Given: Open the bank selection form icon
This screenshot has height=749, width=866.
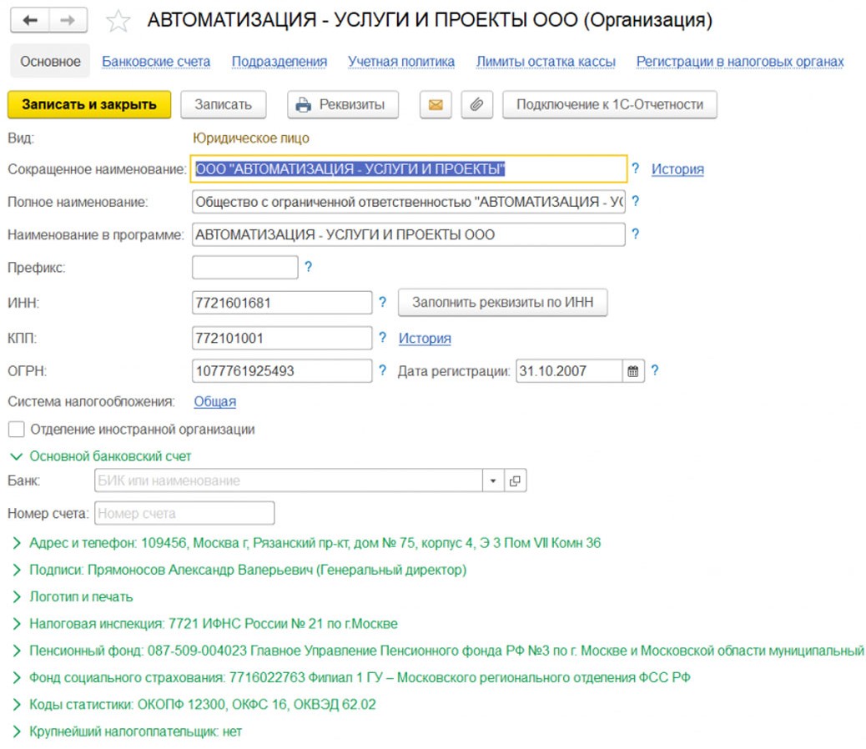Looking at the screenshot, I should [x=515, y=480].
